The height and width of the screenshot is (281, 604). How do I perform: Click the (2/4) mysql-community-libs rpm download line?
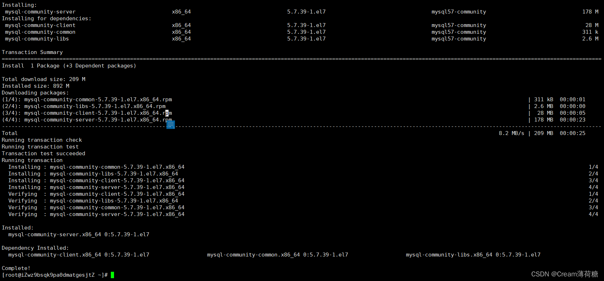[84, 106]
